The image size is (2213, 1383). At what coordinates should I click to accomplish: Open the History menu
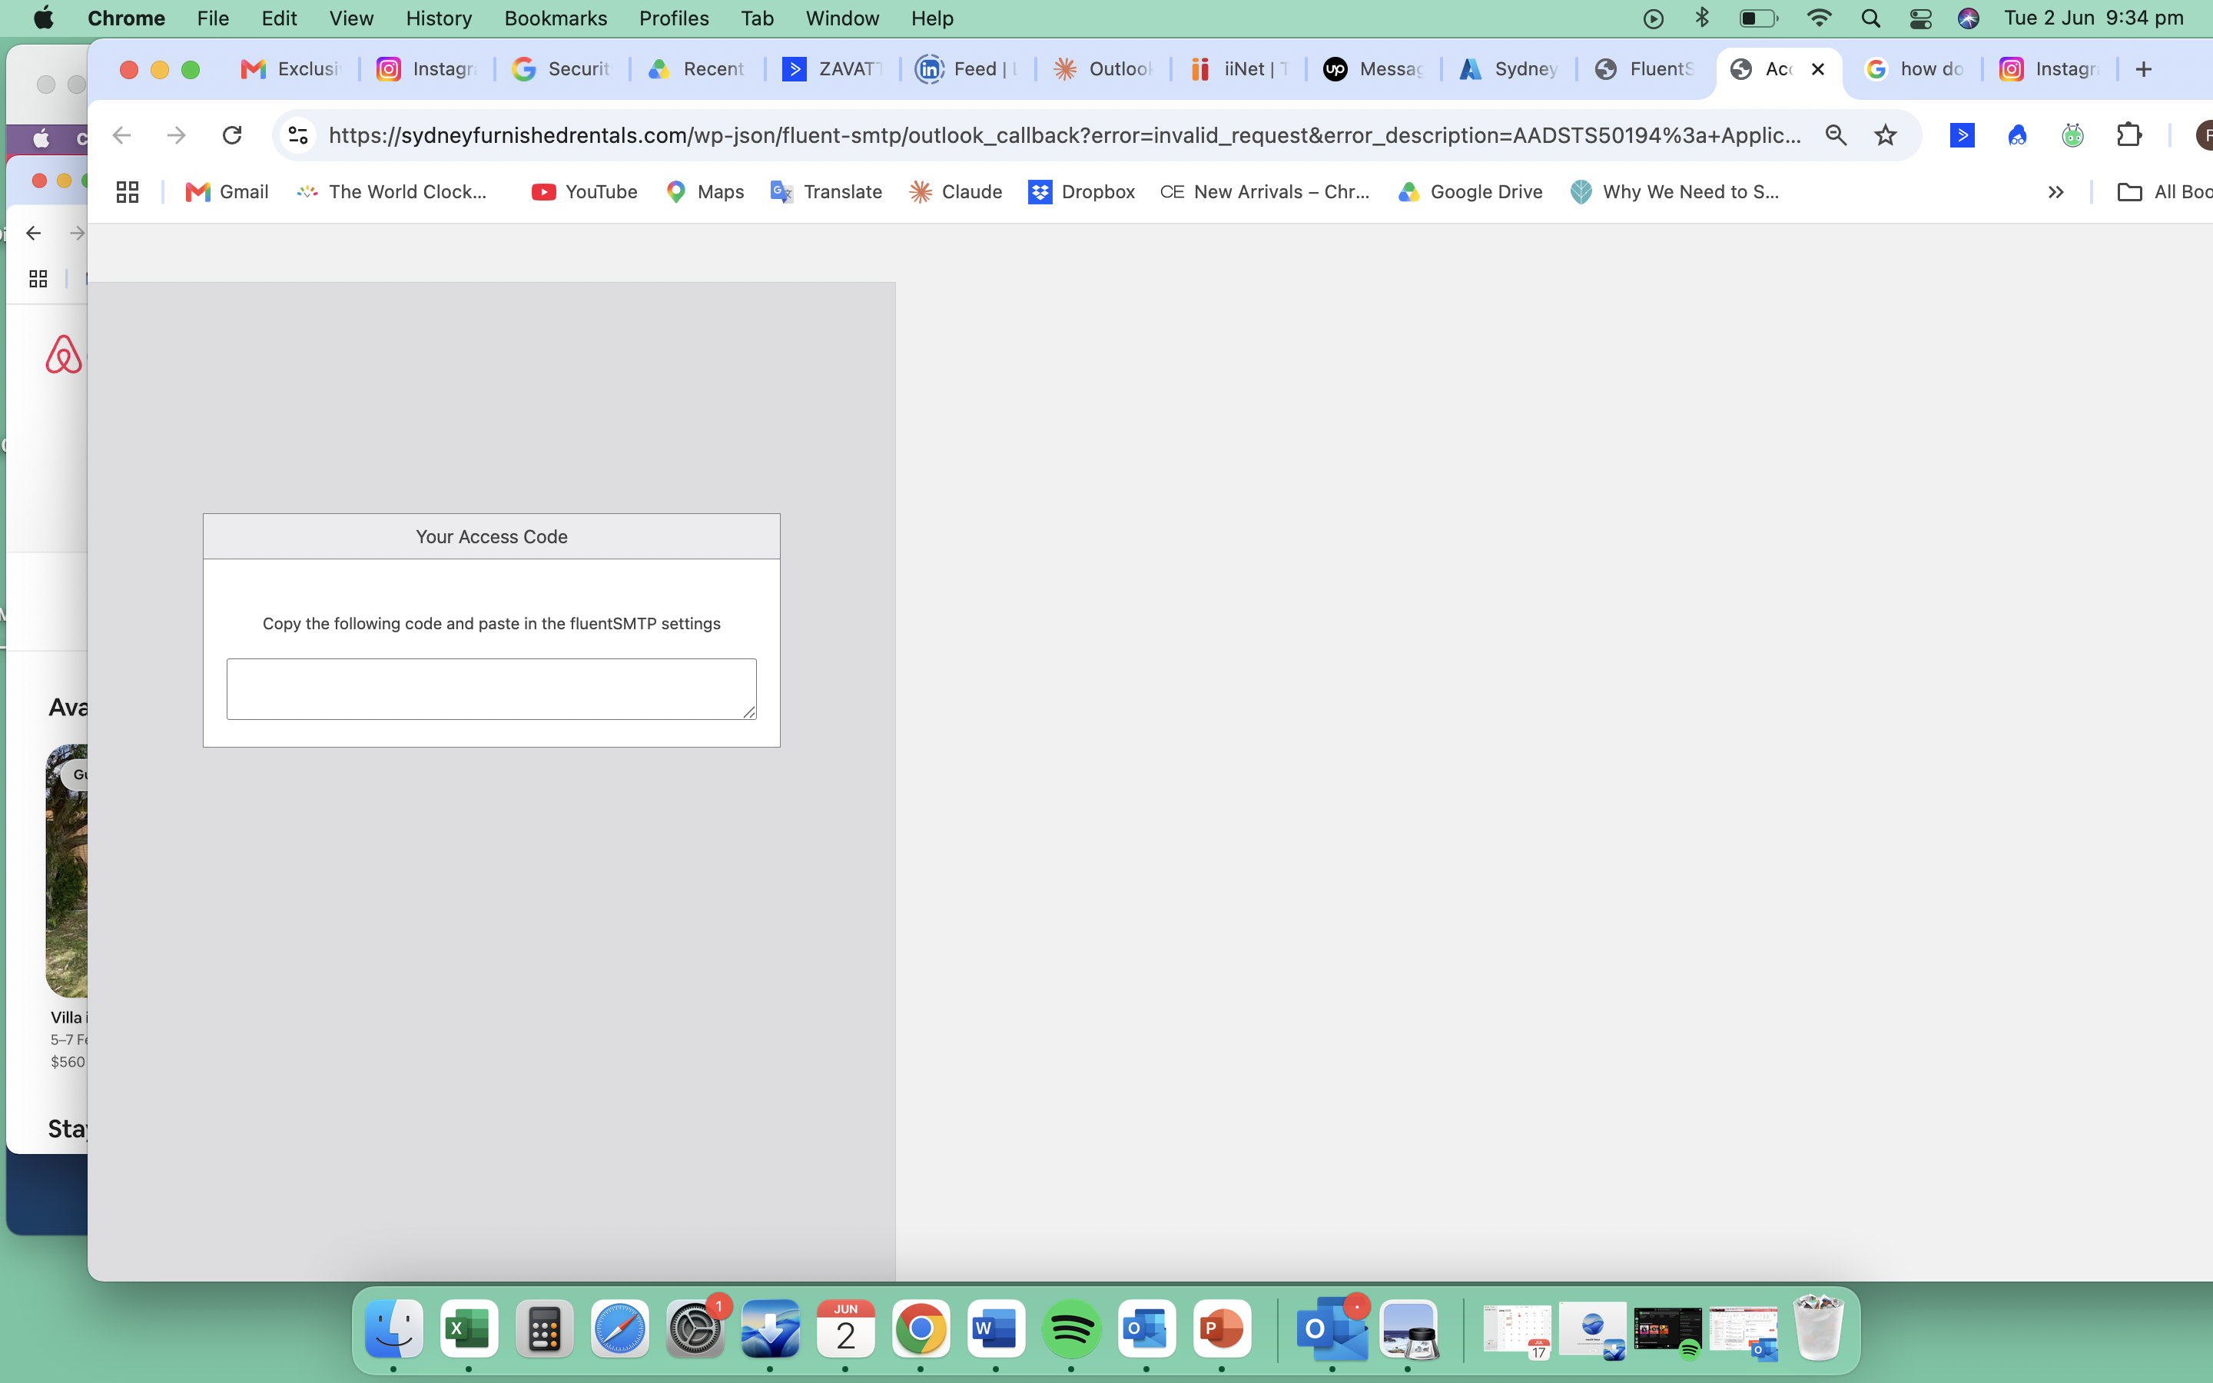[438, 18]
